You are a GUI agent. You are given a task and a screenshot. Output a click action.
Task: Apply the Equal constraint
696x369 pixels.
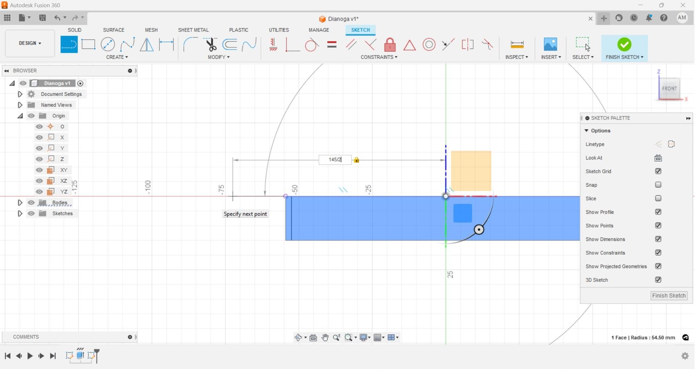pyautogui.click(x=332, y=44)
